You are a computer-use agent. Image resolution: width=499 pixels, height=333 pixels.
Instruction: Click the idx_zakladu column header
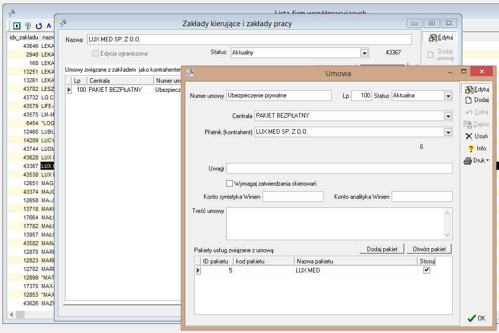24,37
